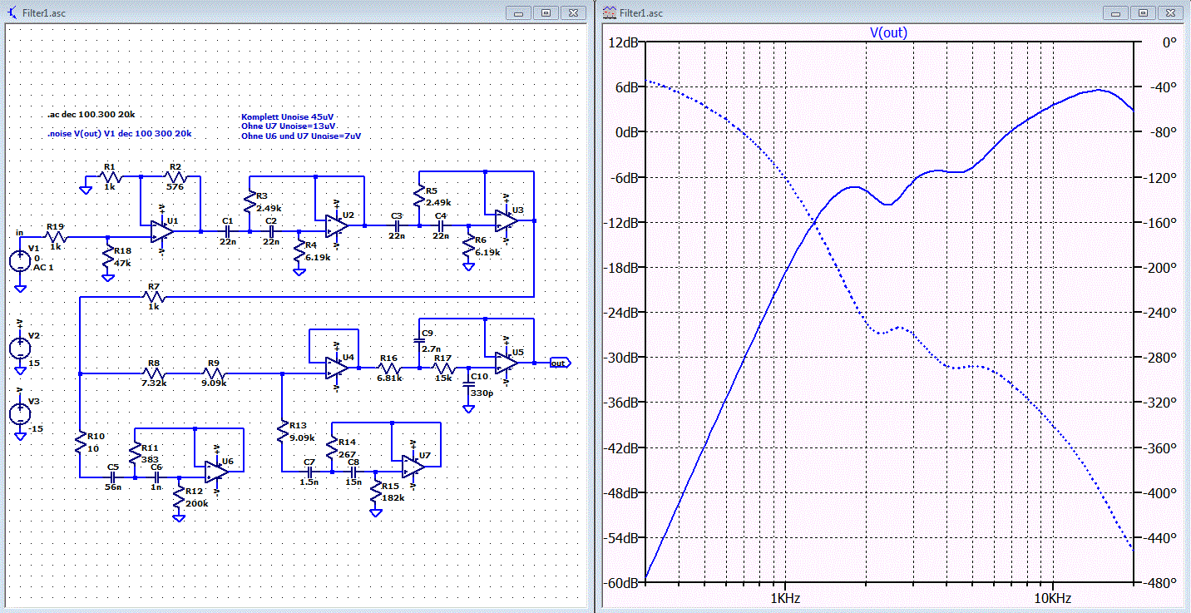
Task: Select op-amp U3 in the schematic
Action: click(505, 220)
